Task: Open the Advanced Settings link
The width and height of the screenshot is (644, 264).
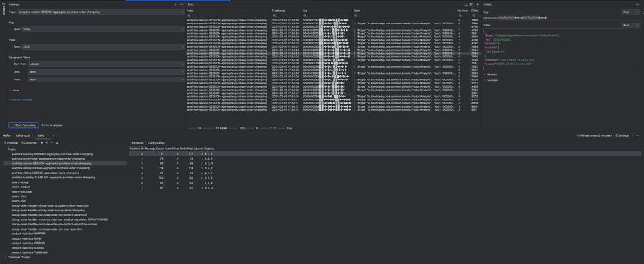Action: click(x=21, y=100)
